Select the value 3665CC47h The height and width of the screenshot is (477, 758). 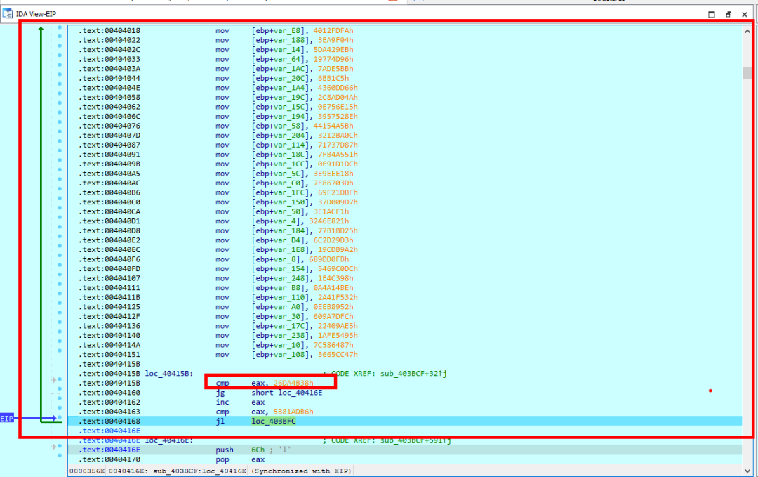(x=338, y=355)
